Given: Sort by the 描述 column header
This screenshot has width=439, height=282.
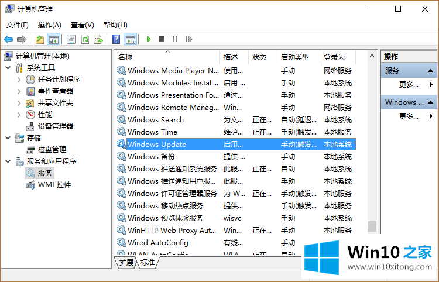Looking at the screenshot, I should (x=234, y=57).
